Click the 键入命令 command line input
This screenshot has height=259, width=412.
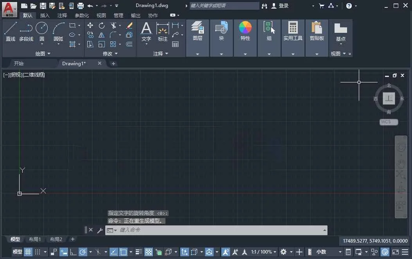[x=216, y=230]
